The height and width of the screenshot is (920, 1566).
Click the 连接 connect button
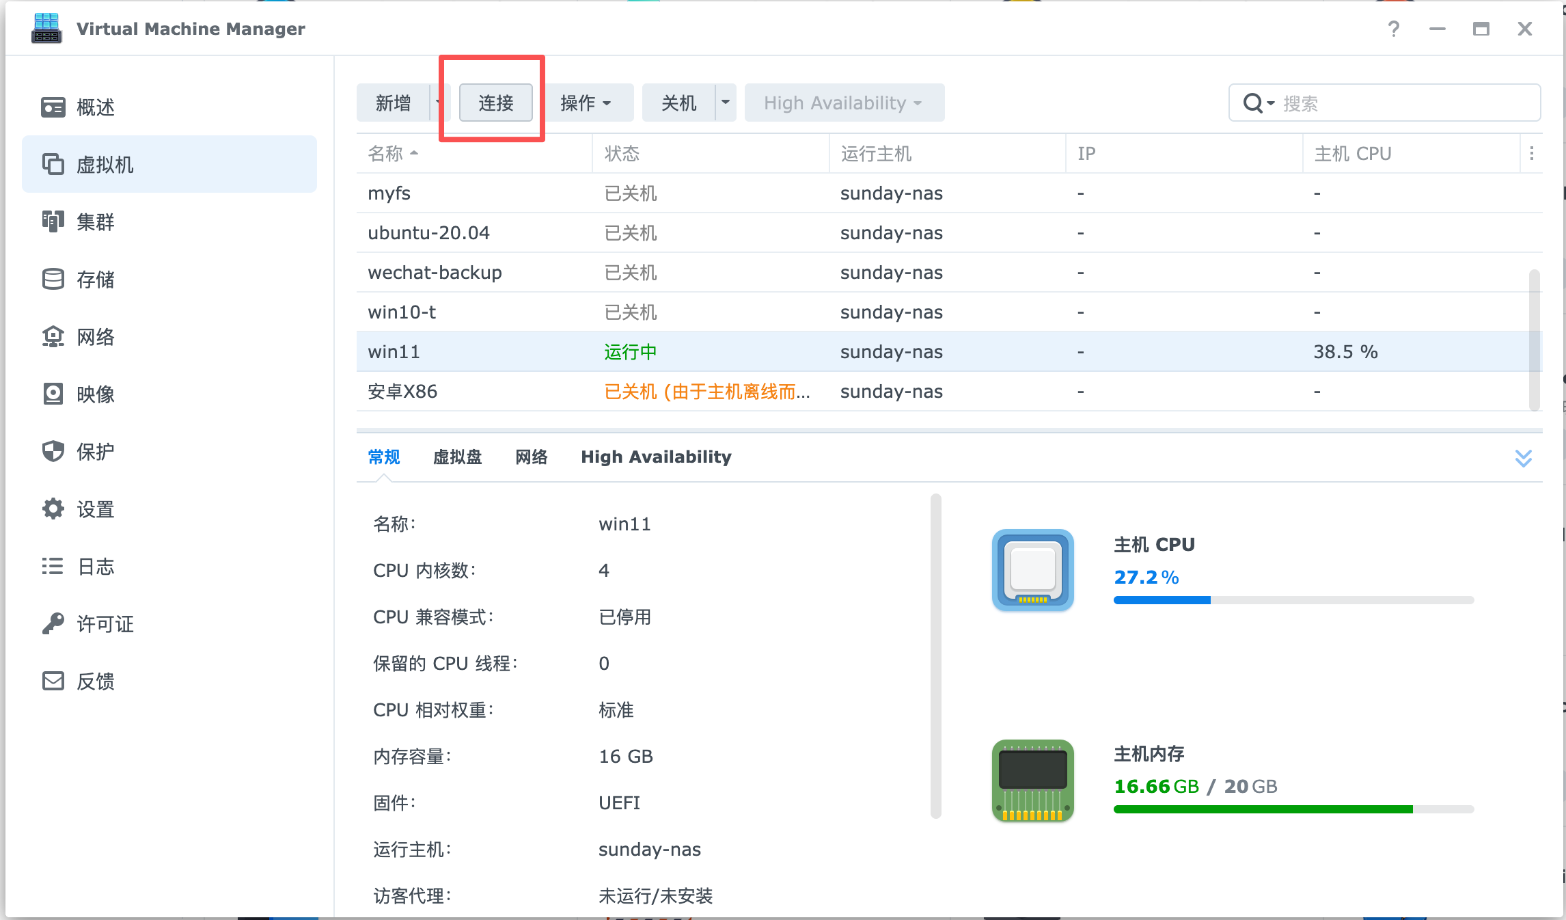tap(495, 103)
